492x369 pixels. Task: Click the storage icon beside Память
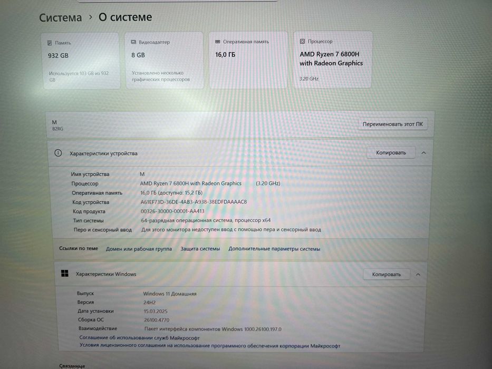(x=50, y=43)
